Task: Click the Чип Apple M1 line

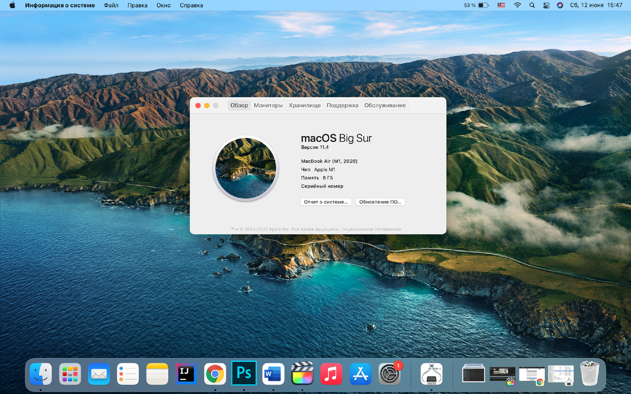Action: (318, 170)
